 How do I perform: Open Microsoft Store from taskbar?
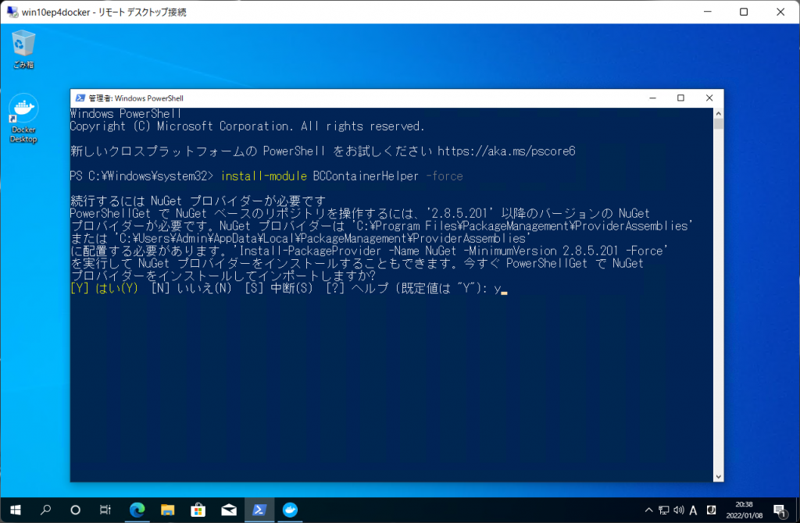pos(198,510)
